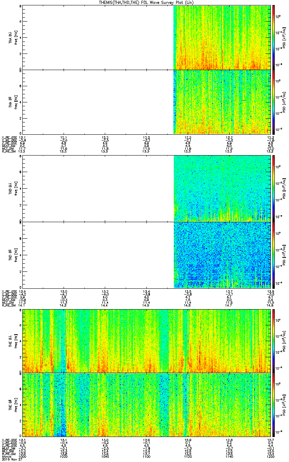Select the THA B-perpendicular spectrogram panel
This screenshot has width=289, height=462.
(146, 37)
